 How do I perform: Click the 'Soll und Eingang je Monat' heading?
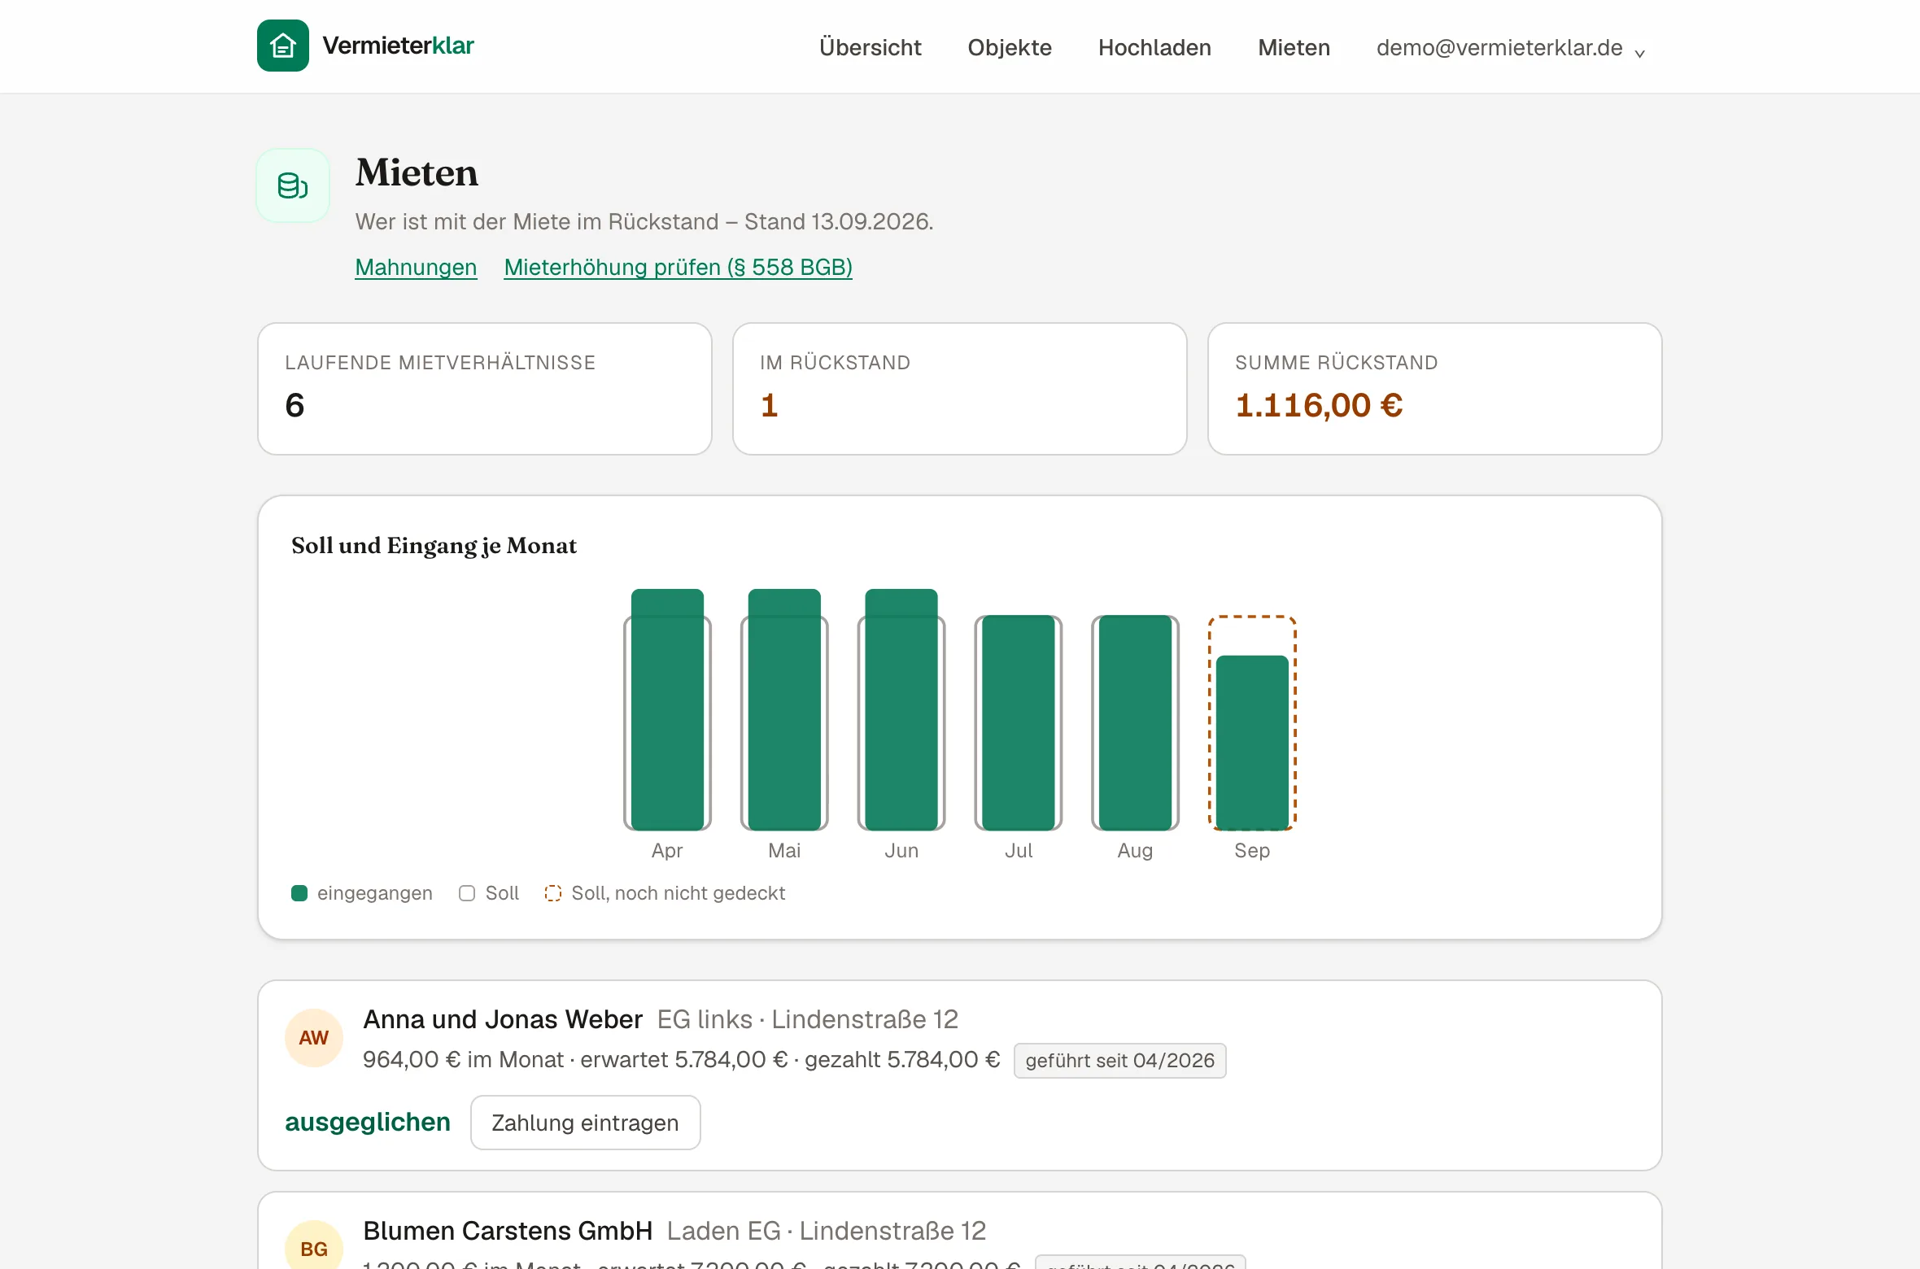pos(434,546)
